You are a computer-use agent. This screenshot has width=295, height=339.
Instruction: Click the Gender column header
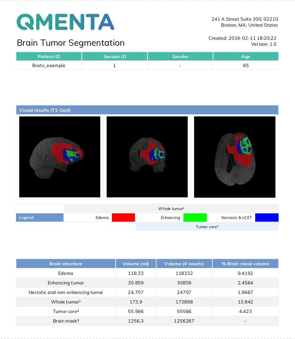[180, 57]
